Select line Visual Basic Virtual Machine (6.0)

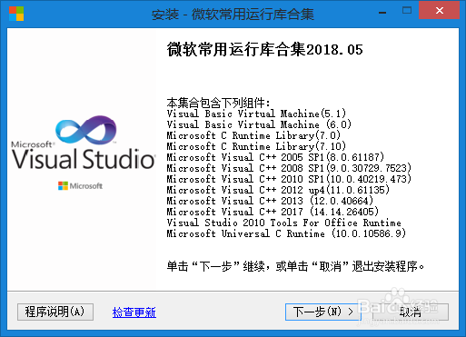point(259,124)
